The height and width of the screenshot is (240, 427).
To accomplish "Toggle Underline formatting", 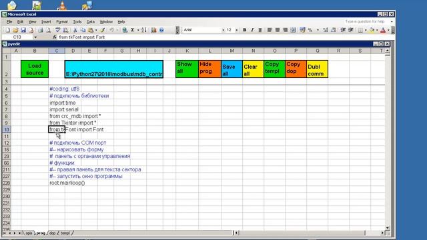I will pos(260,30).
